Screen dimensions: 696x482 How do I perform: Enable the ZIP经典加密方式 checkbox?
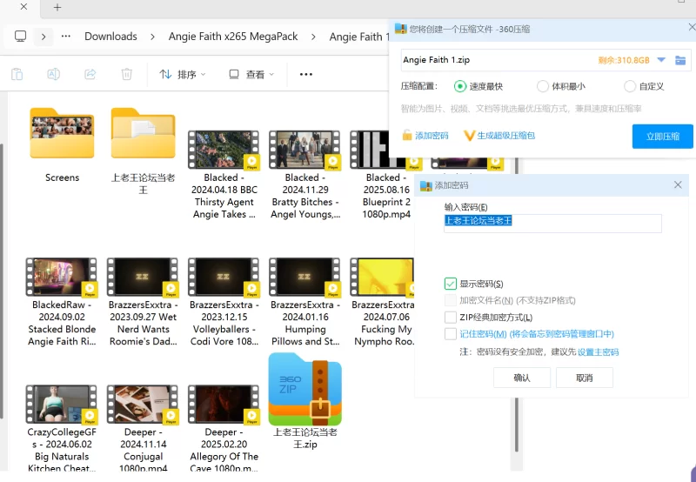[x=451, y=317]
